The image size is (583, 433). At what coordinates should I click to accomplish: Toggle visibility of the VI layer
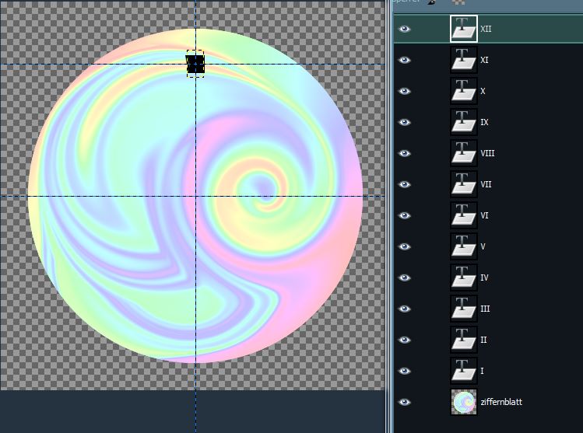pos(404,215)
